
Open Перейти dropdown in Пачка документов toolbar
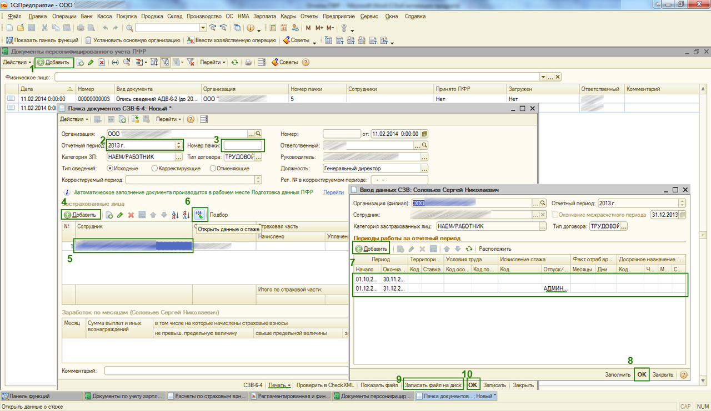169,119
